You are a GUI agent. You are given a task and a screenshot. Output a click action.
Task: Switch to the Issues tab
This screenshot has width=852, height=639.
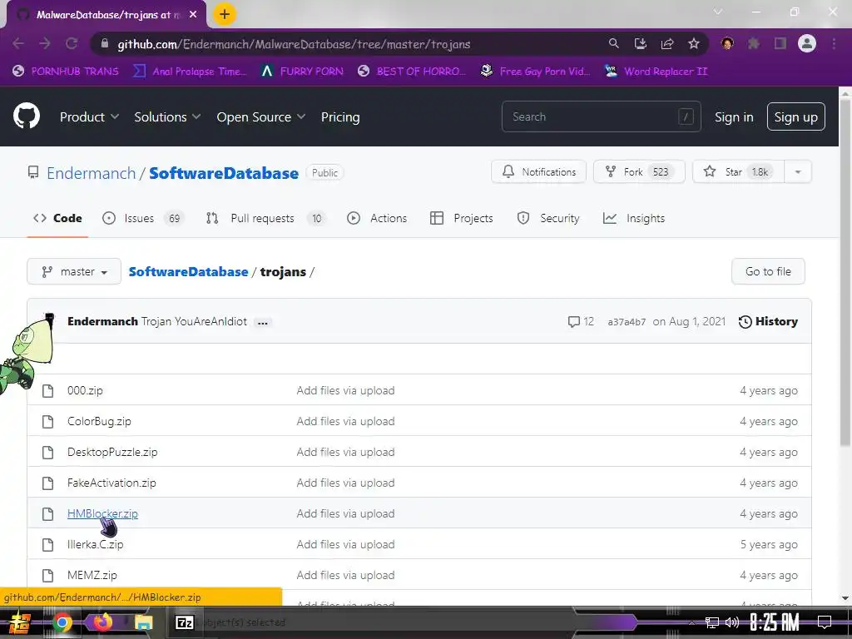pyautogui.click(x=142, y=219)
